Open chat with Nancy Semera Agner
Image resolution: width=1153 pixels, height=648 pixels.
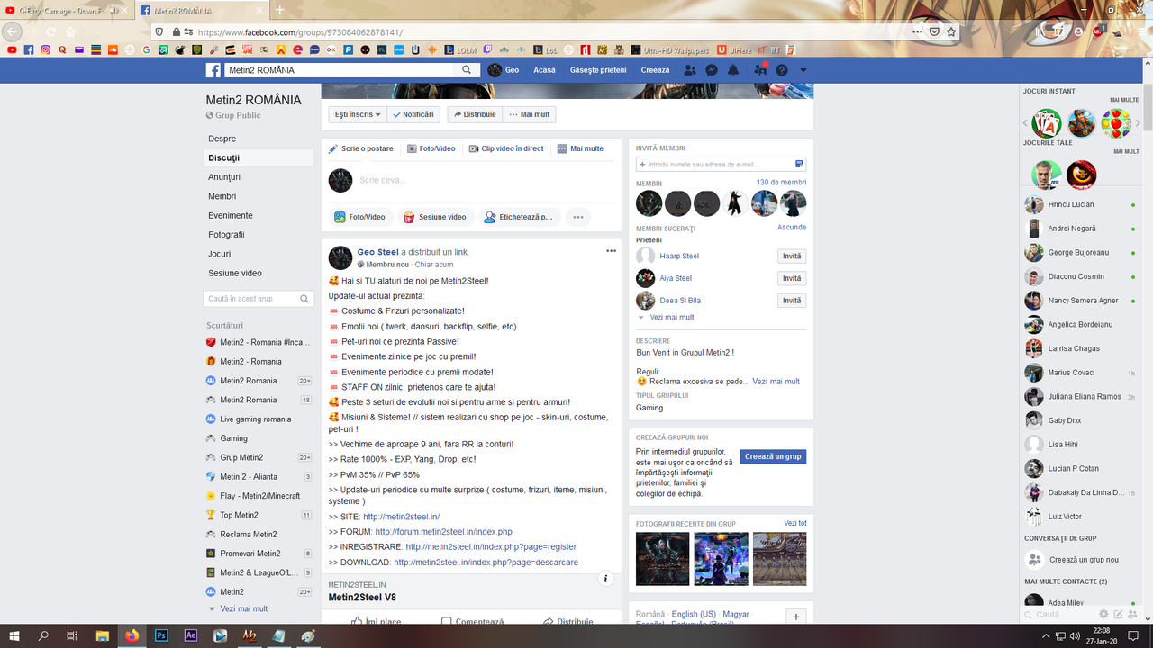(x=1081, y=301)
